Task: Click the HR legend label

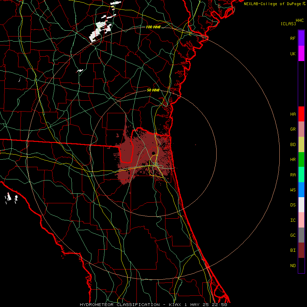Action: point(293,160)
